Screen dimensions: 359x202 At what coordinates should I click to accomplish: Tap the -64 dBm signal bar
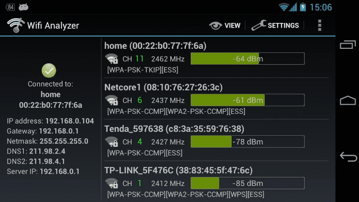[247, 59]
